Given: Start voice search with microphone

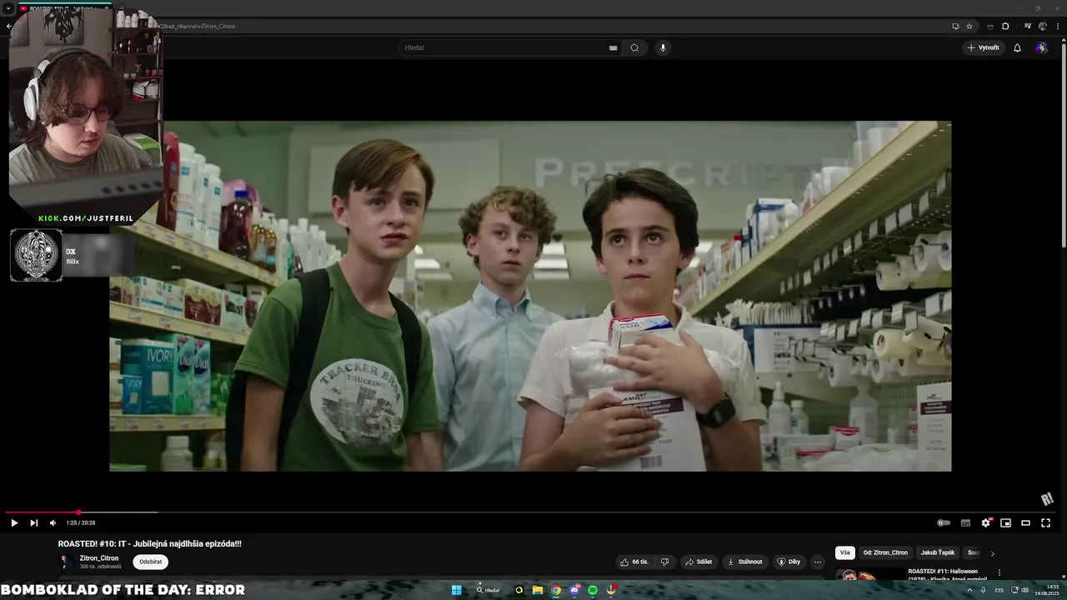Looking at the screenshot, I should 663,47.
